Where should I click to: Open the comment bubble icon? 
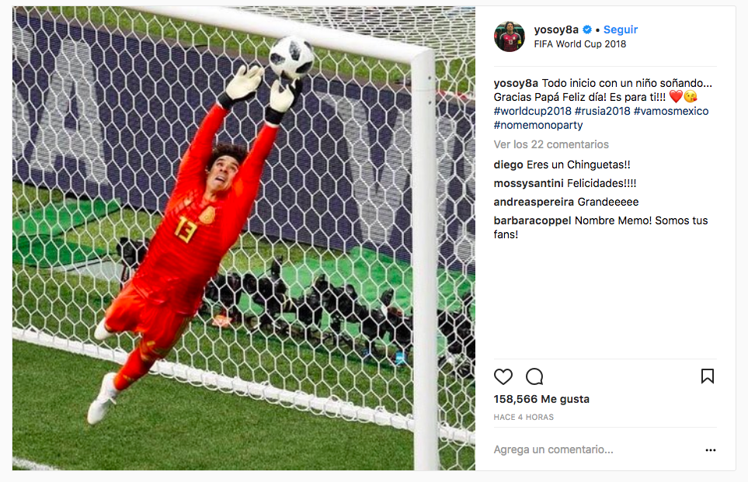(534, 376)
